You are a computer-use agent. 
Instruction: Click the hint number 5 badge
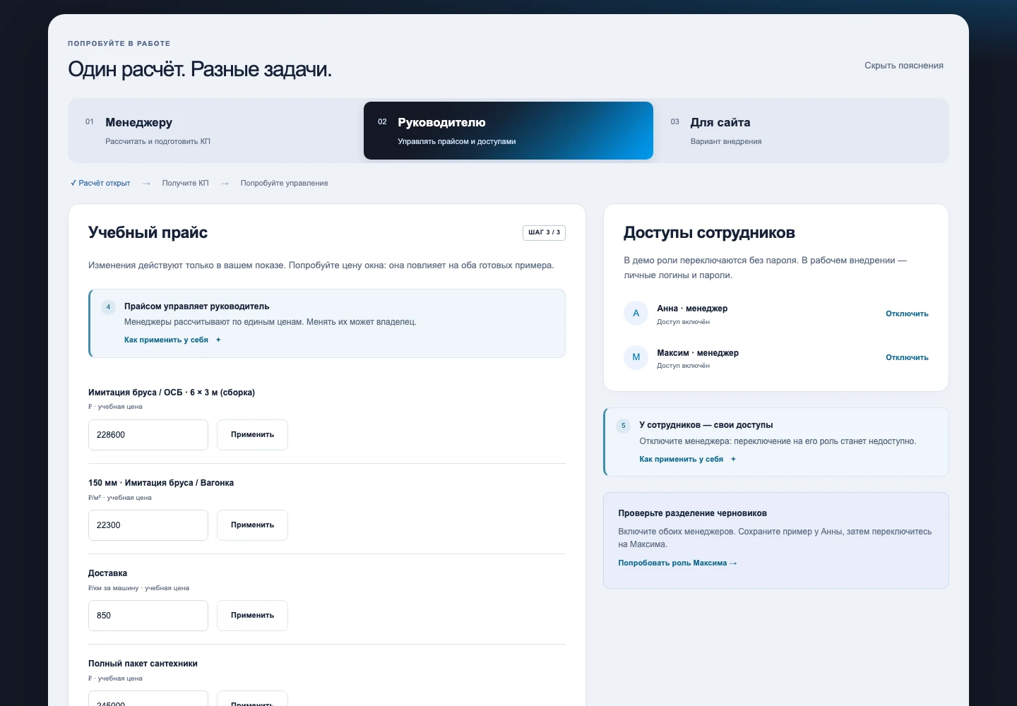point(623,426)
